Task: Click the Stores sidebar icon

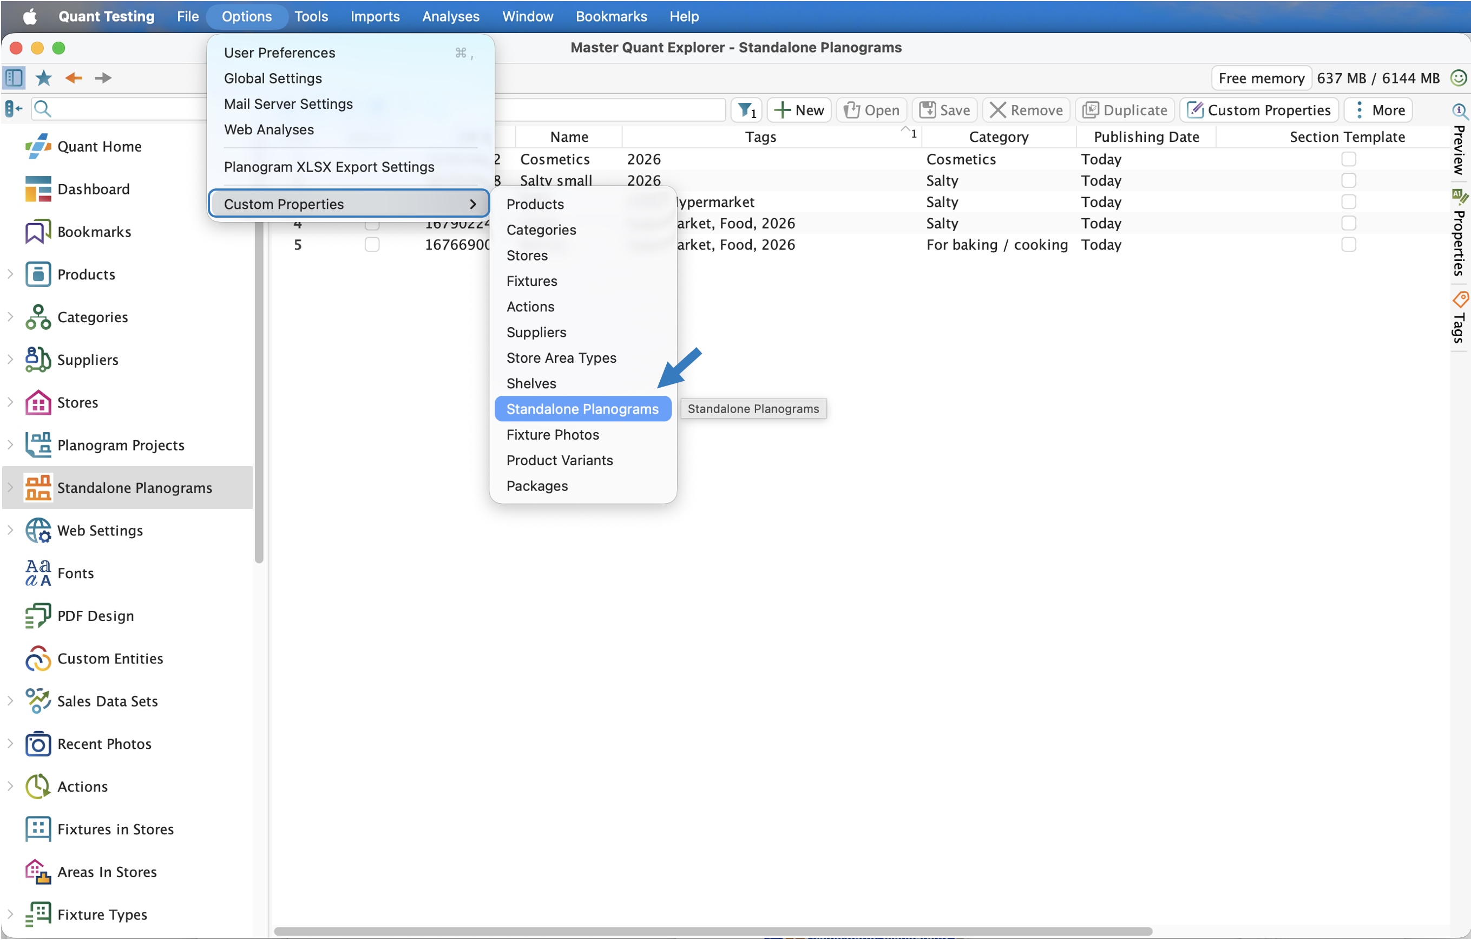Action: tap(38, 403)
